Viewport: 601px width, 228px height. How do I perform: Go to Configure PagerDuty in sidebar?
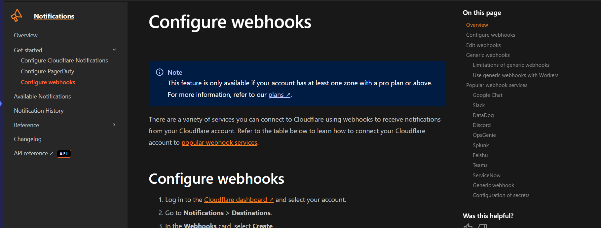point(48,71)
